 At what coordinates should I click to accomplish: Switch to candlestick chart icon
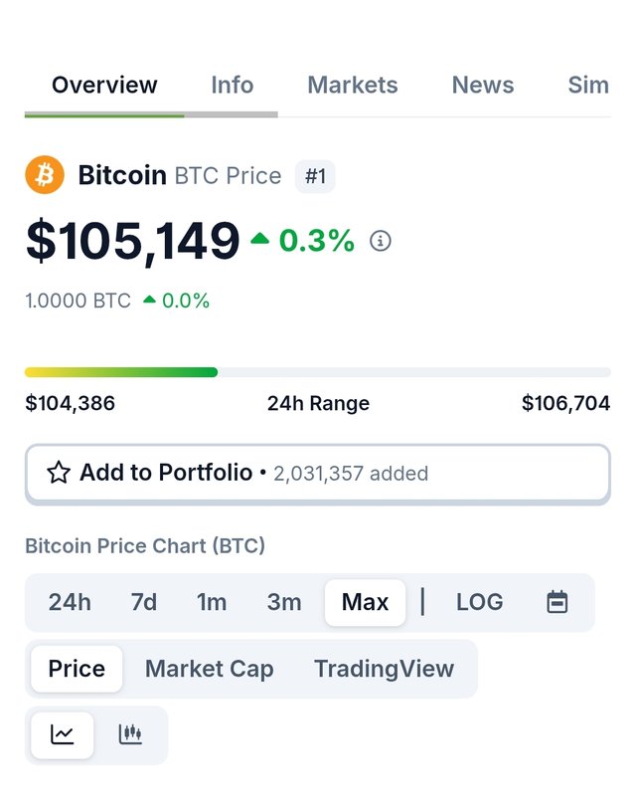point(130,734)
